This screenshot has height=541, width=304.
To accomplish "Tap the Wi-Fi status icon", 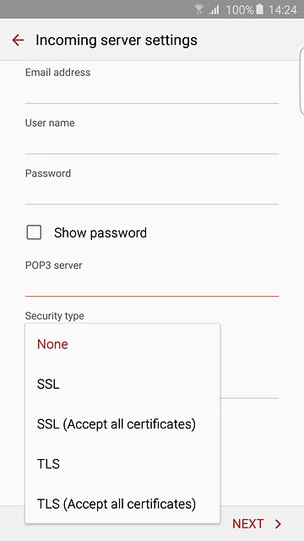I will pos(199,9).
